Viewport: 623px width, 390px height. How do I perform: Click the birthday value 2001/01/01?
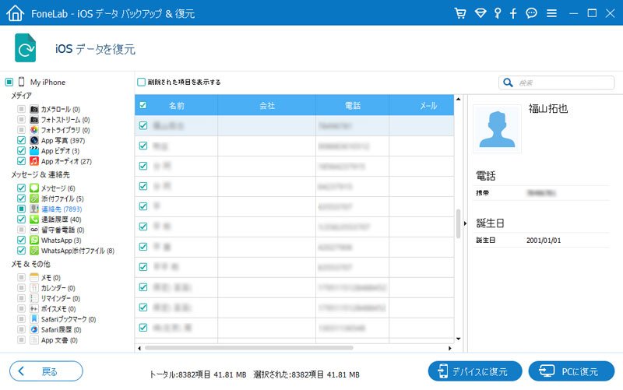coord(544,241)
